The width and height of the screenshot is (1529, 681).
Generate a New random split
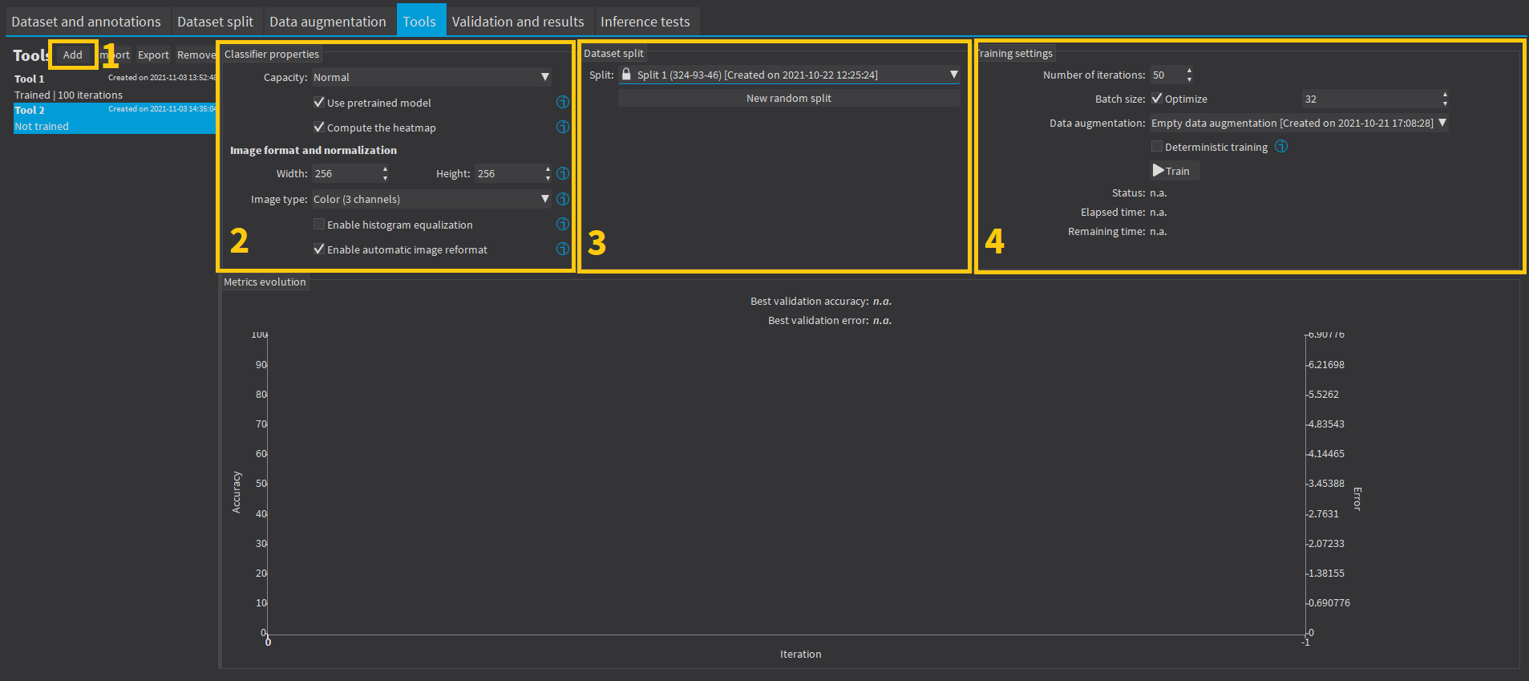789,98
